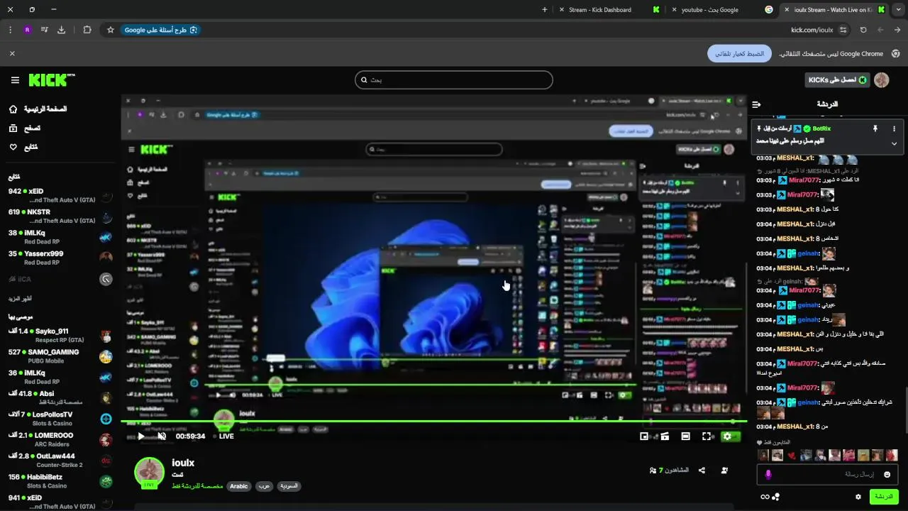Open channel points icon below chat
The width and height of the screenshot is (908, 511).
click(x=776, y=497)
